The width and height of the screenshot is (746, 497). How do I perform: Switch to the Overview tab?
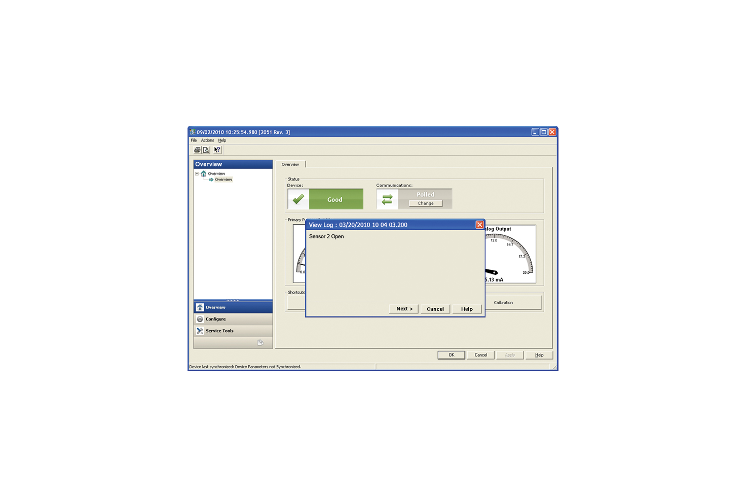click(x=290, y=164)
